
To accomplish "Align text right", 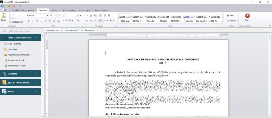I will (95, 20).
